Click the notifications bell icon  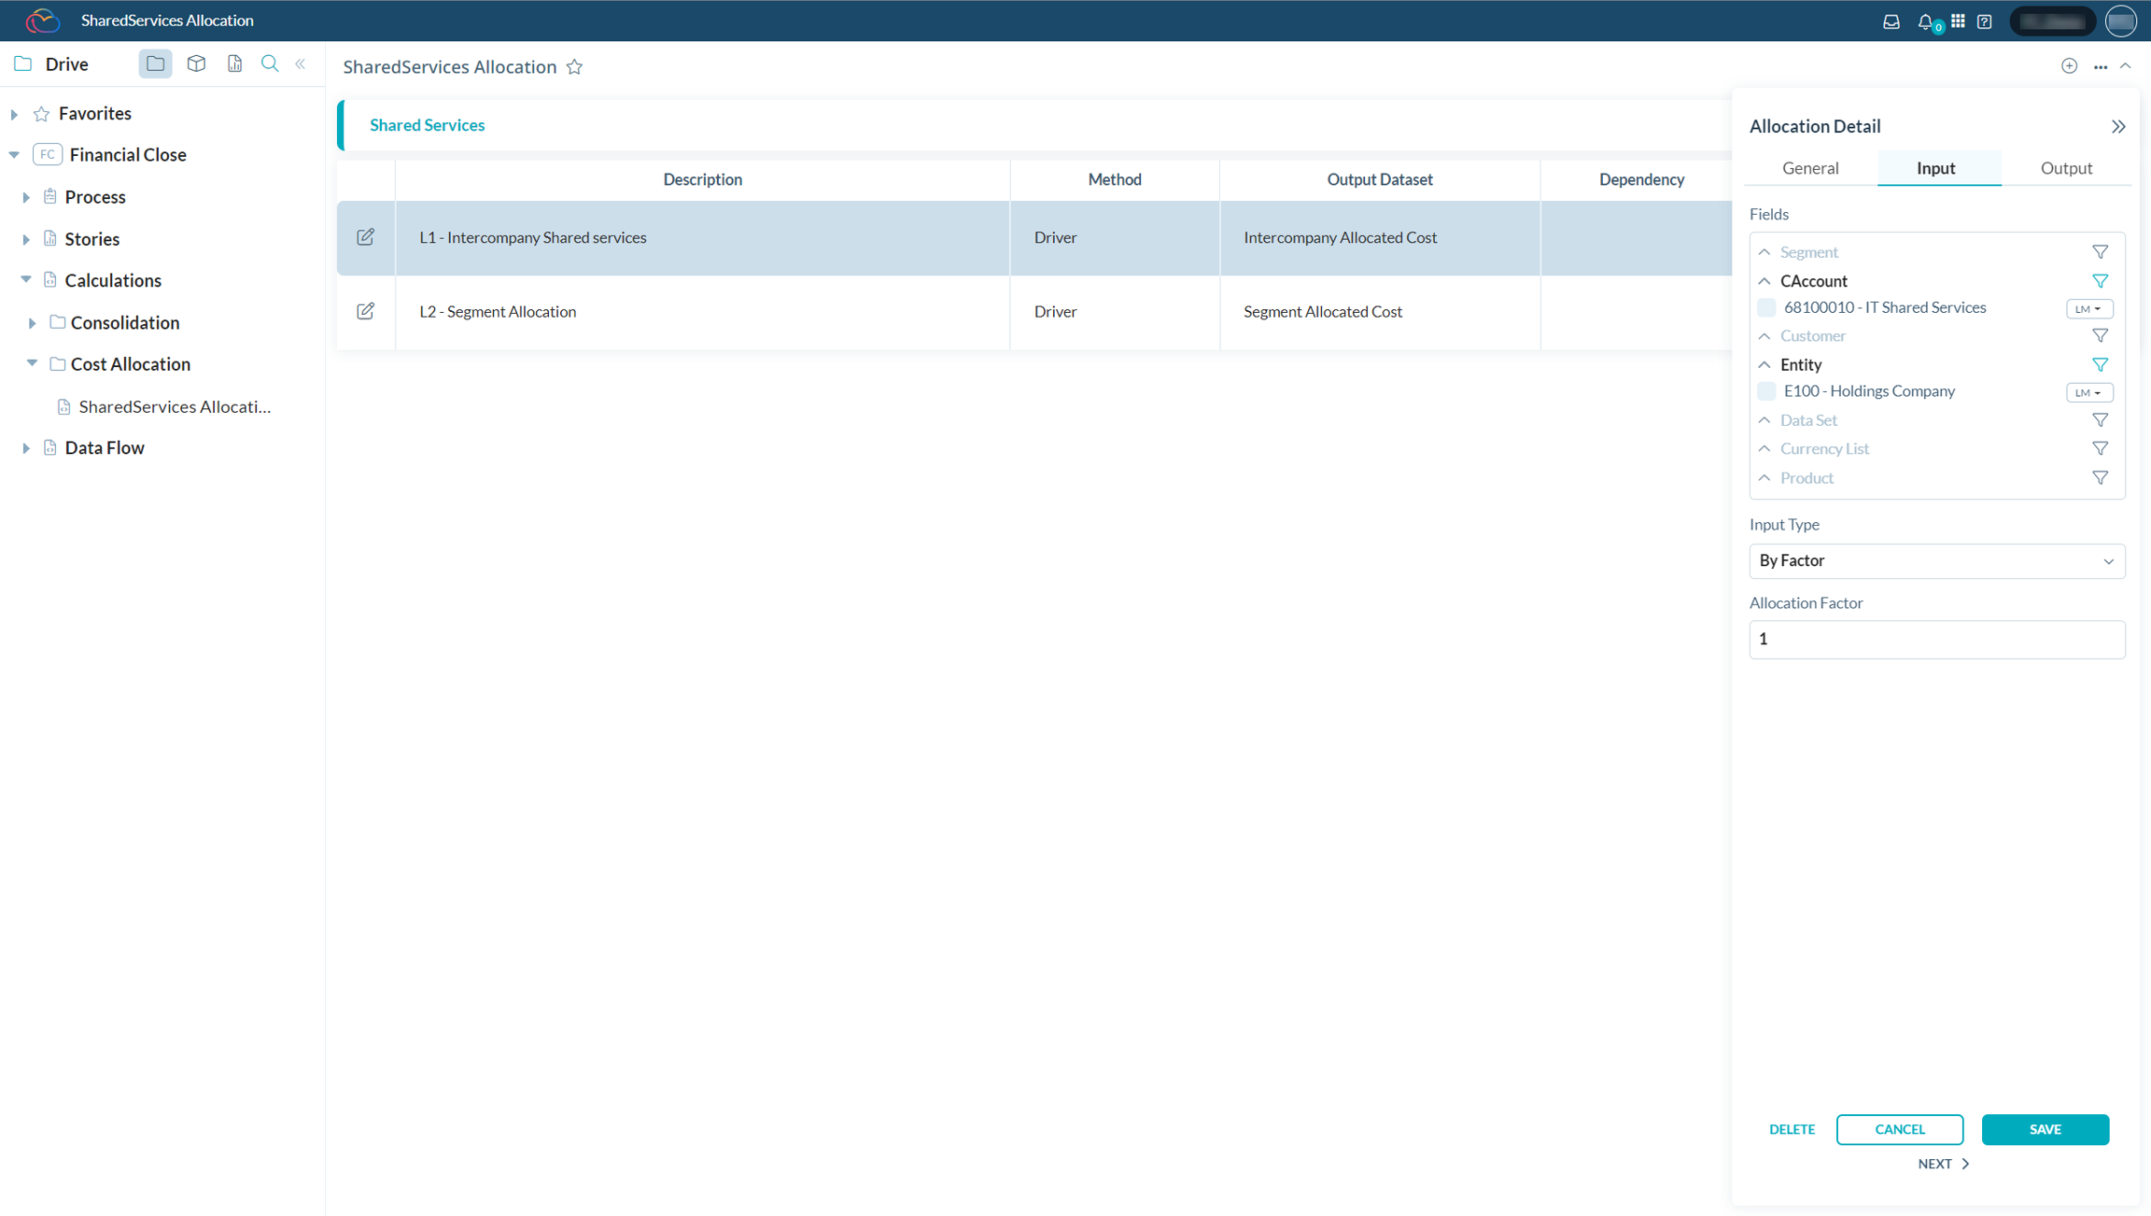tap(1925, 21)
